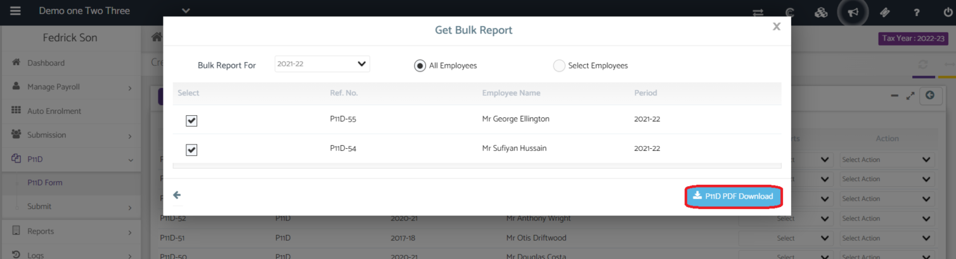The width and height of the screenshot is (956, 259).
Task: Click Demo one Two Three company name
Action: (84, 11)
